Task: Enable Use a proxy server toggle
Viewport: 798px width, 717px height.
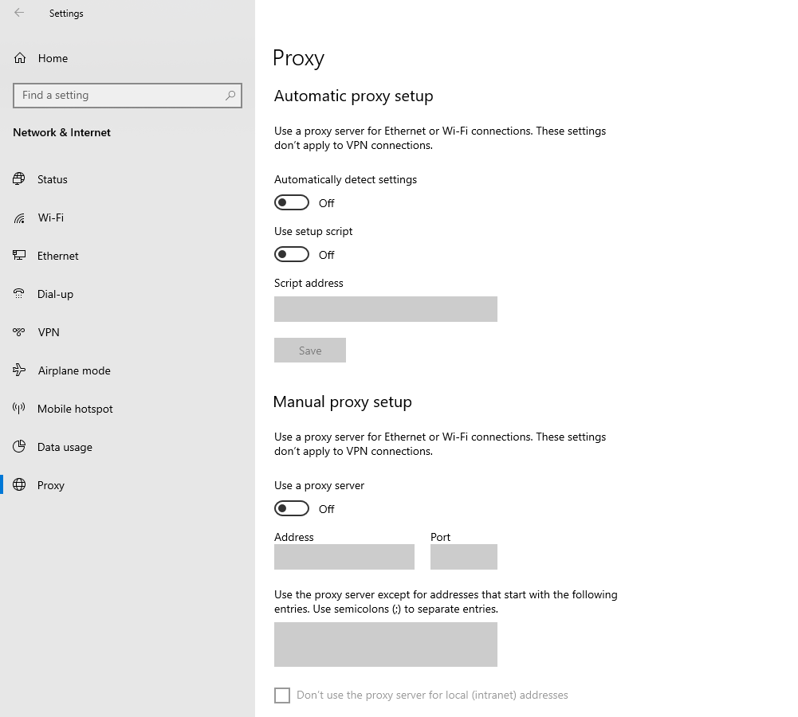Action: [292, 508]
